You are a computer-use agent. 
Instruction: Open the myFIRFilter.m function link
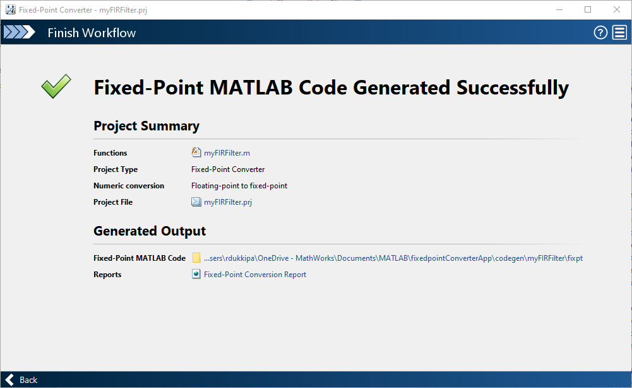click(x=227, y=153)
